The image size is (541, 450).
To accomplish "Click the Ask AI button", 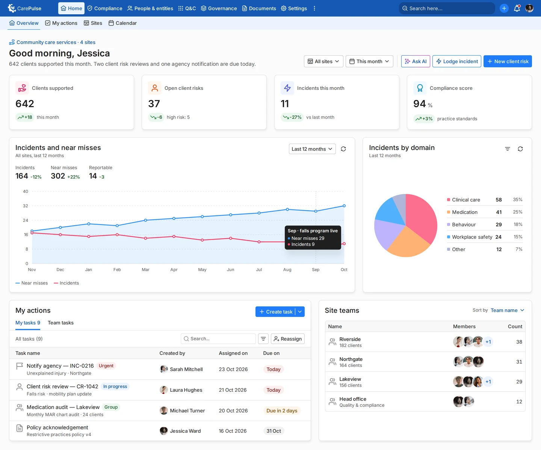I will [x=416, y=61].
